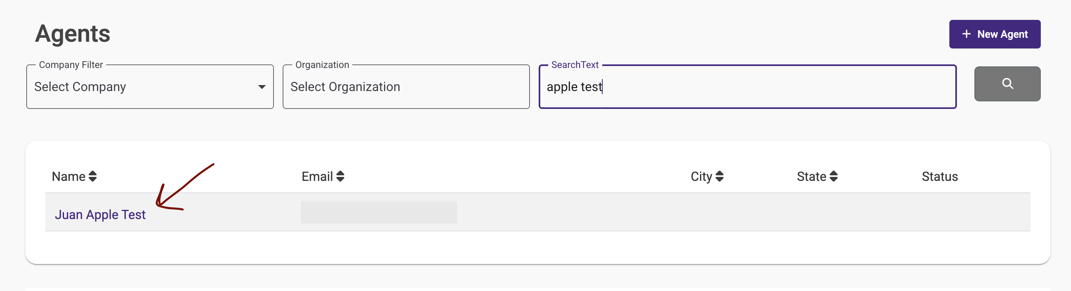
Task: Click the New Agent button label
Action: click(1002, 34)
